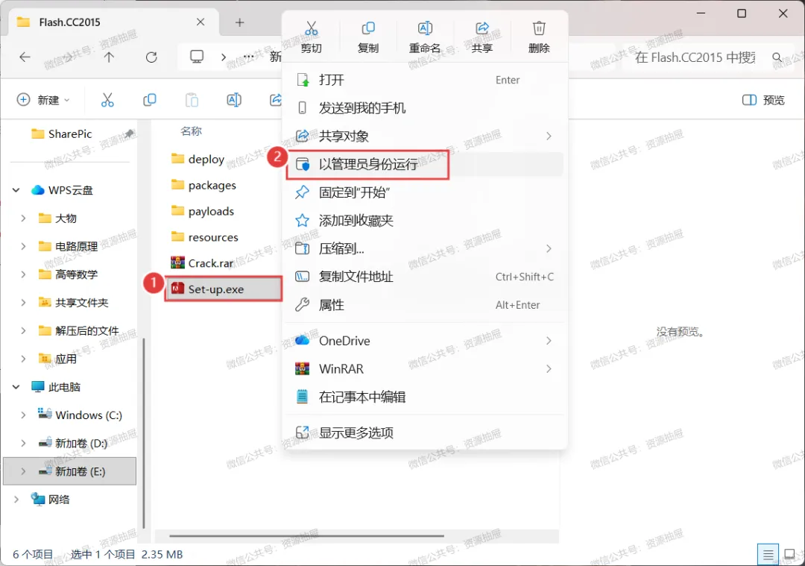Select Windows (C:) drive

pyautogui.click(x=88, y=415)
